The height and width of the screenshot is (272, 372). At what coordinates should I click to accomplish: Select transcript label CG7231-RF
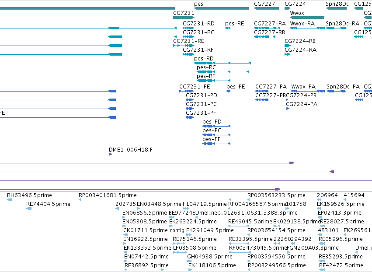tap(198, 50)
